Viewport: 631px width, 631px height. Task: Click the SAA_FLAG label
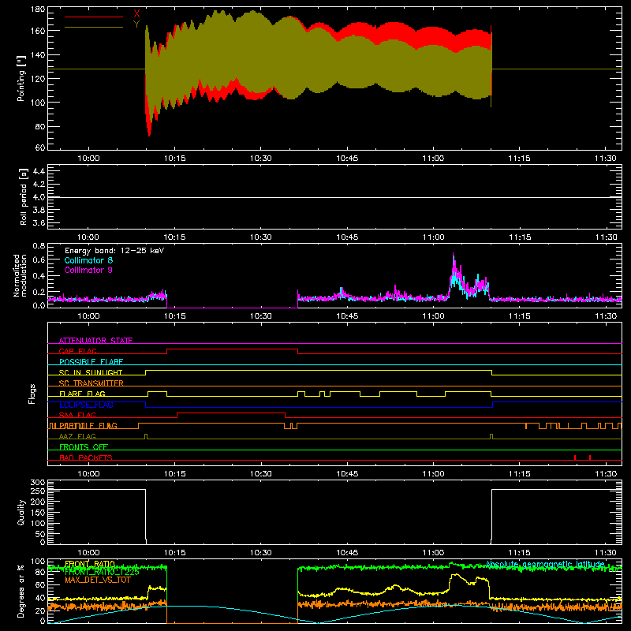coord(77,415)
